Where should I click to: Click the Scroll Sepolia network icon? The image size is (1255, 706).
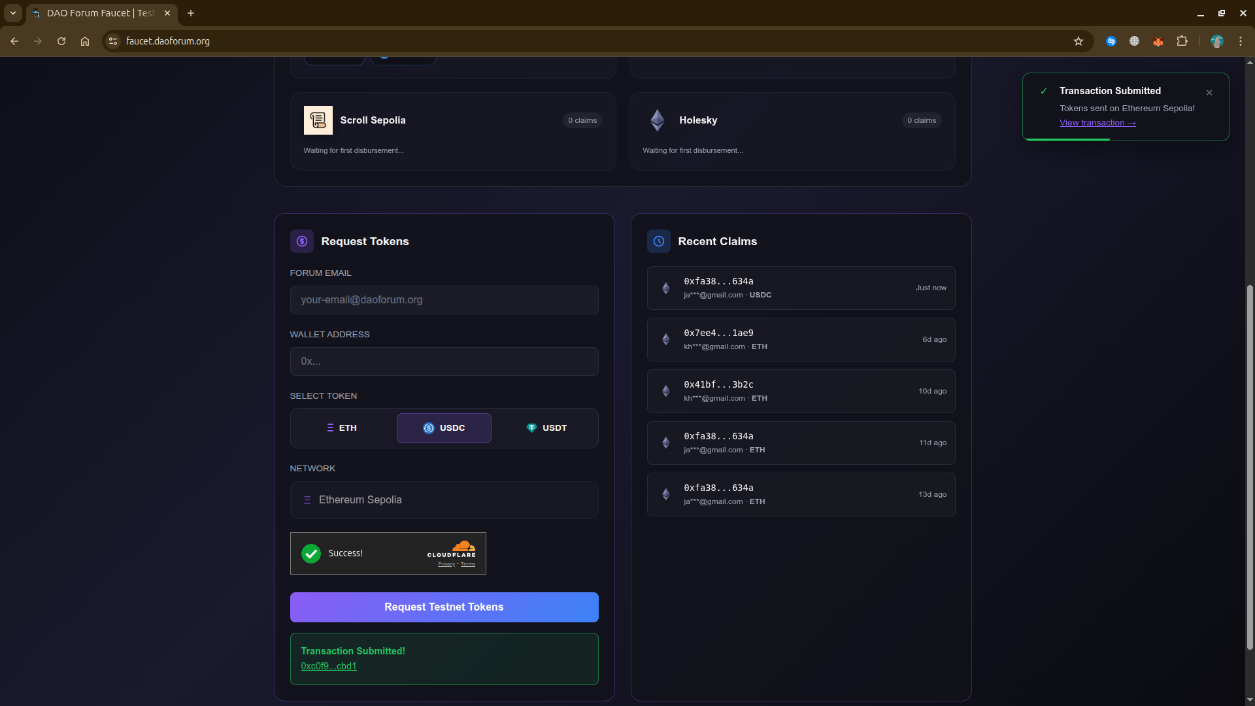(318, 120)
